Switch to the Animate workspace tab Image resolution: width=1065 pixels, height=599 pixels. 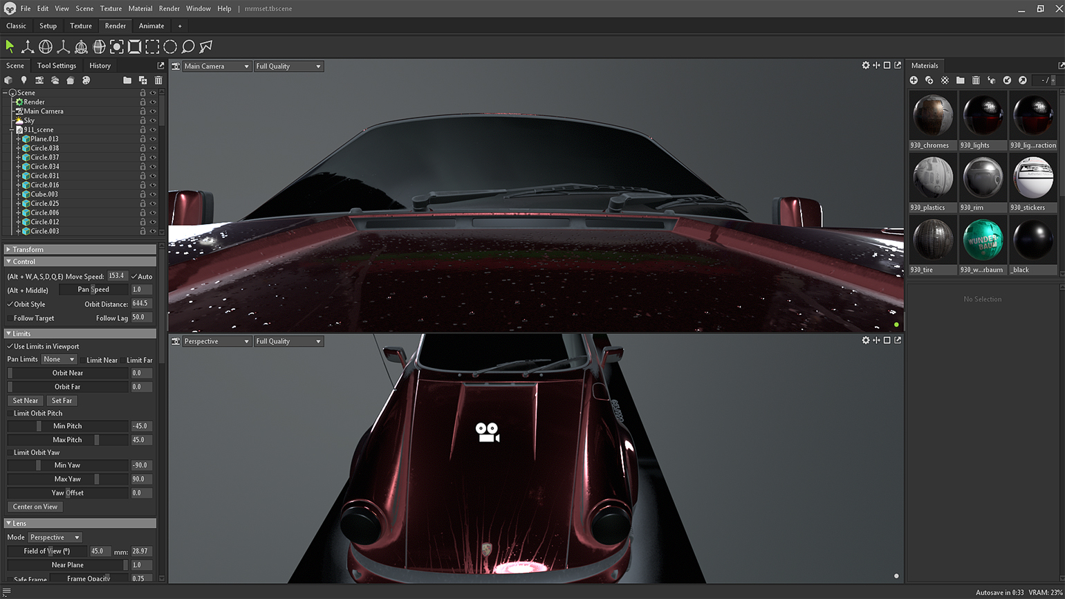coord(151,26)
